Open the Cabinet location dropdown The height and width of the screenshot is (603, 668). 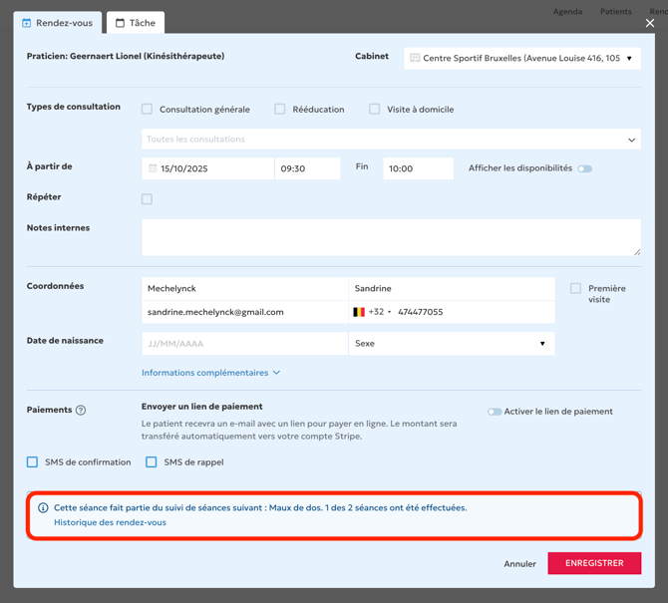pos(628,59)
